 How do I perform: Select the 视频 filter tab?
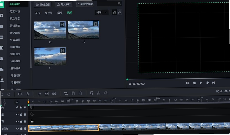pos(70,13)
